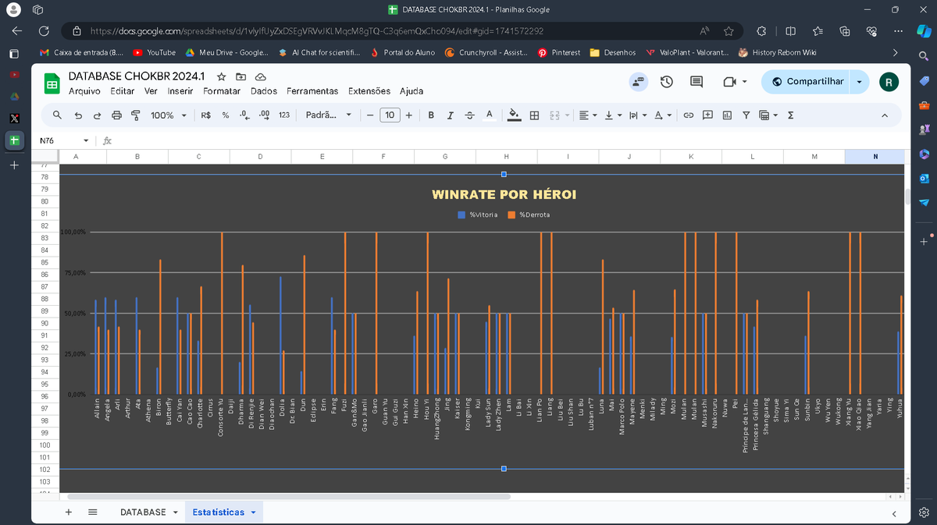Select the paint format tool
937x525 pixels.
pyautogui.click(x=136, y=115)
